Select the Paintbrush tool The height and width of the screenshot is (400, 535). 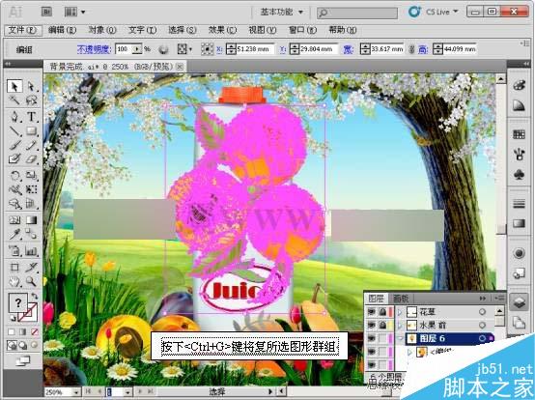tap(14, 145)
